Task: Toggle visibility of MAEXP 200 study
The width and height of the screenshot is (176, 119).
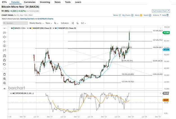Action: pos(30,28)
